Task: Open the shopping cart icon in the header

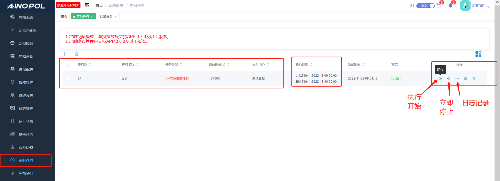Action: tap(439, 6)
